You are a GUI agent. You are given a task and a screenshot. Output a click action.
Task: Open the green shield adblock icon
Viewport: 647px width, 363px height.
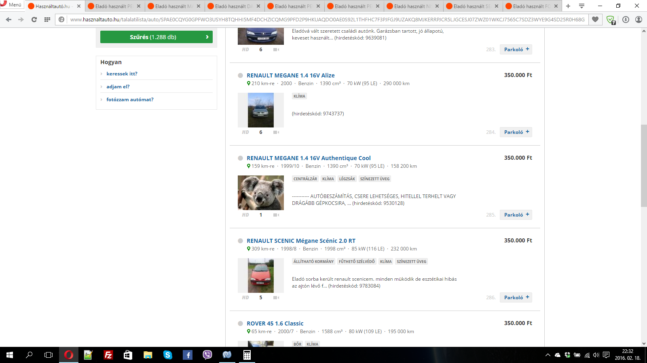click(x=611, y=20)
